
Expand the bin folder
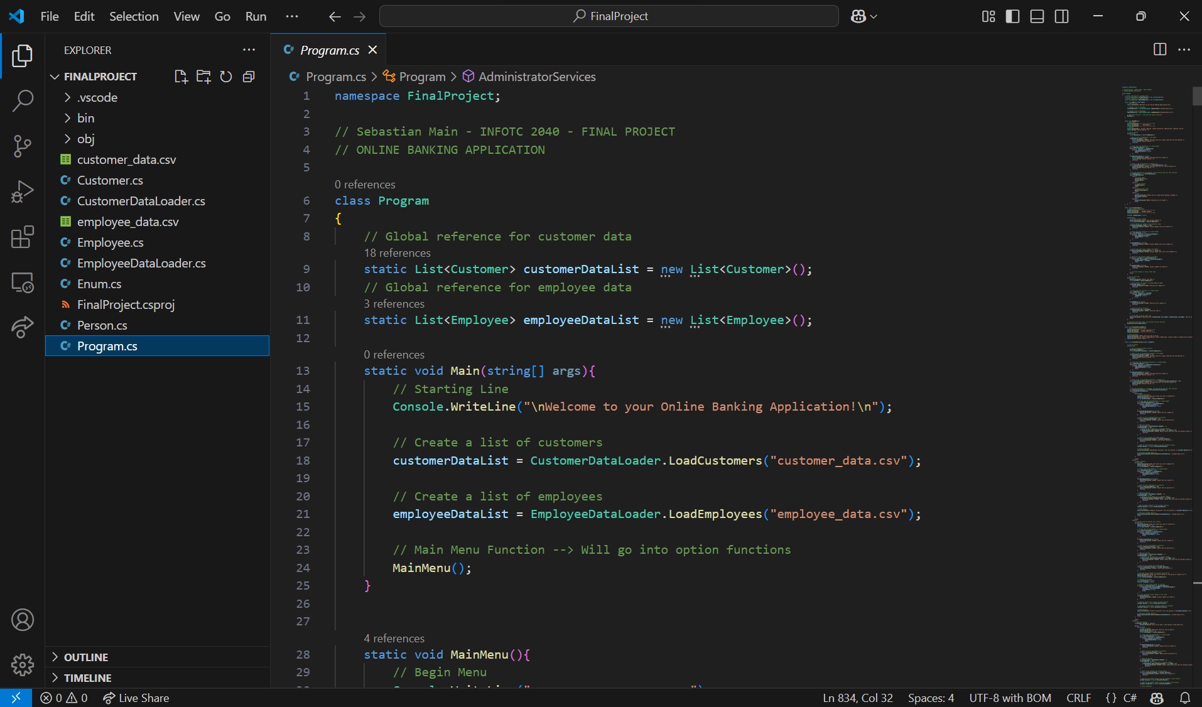click(157, 118)
